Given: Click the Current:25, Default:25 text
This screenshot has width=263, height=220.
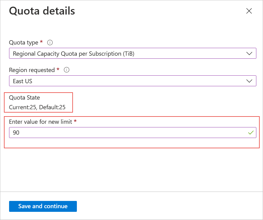Looking at the screenshot, I should pos(37,107).
